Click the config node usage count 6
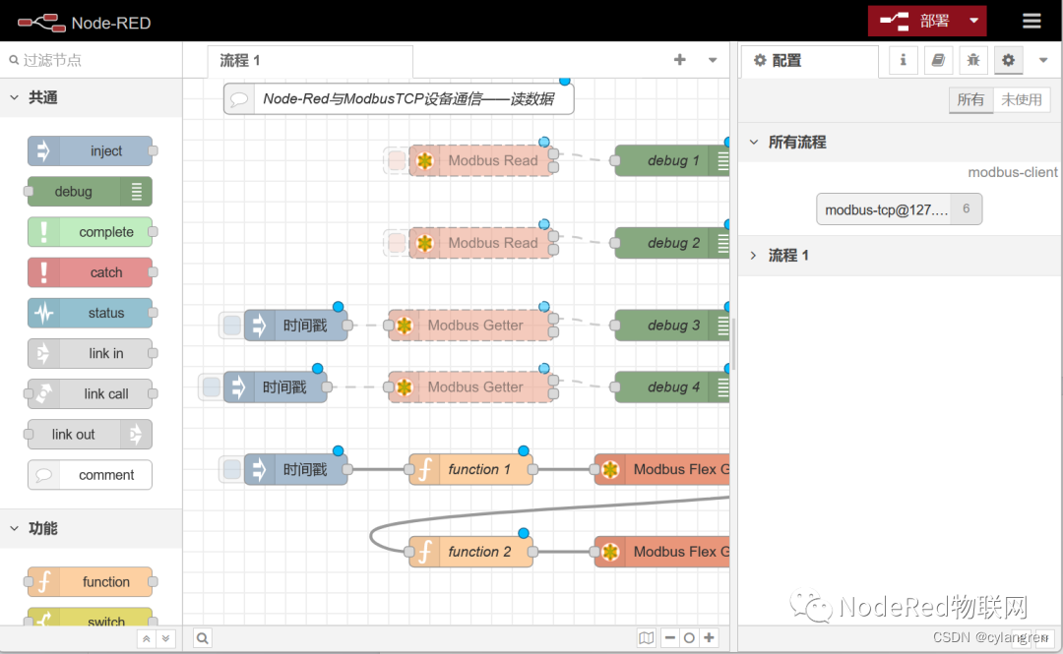The height and width of the screenshot is (654, 1063). (967, 208)
